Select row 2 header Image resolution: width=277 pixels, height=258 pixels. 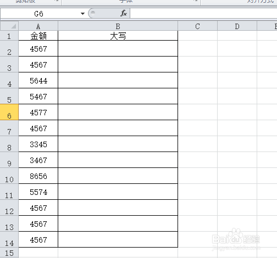point(9,48)
